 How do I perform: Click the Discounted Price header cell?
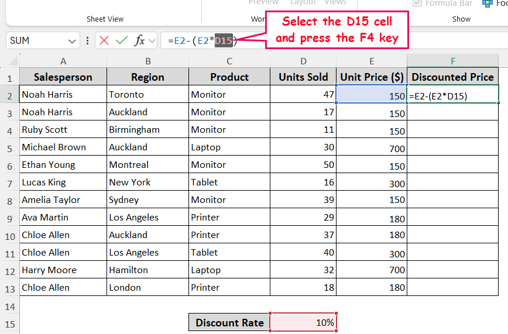point(452,77)
